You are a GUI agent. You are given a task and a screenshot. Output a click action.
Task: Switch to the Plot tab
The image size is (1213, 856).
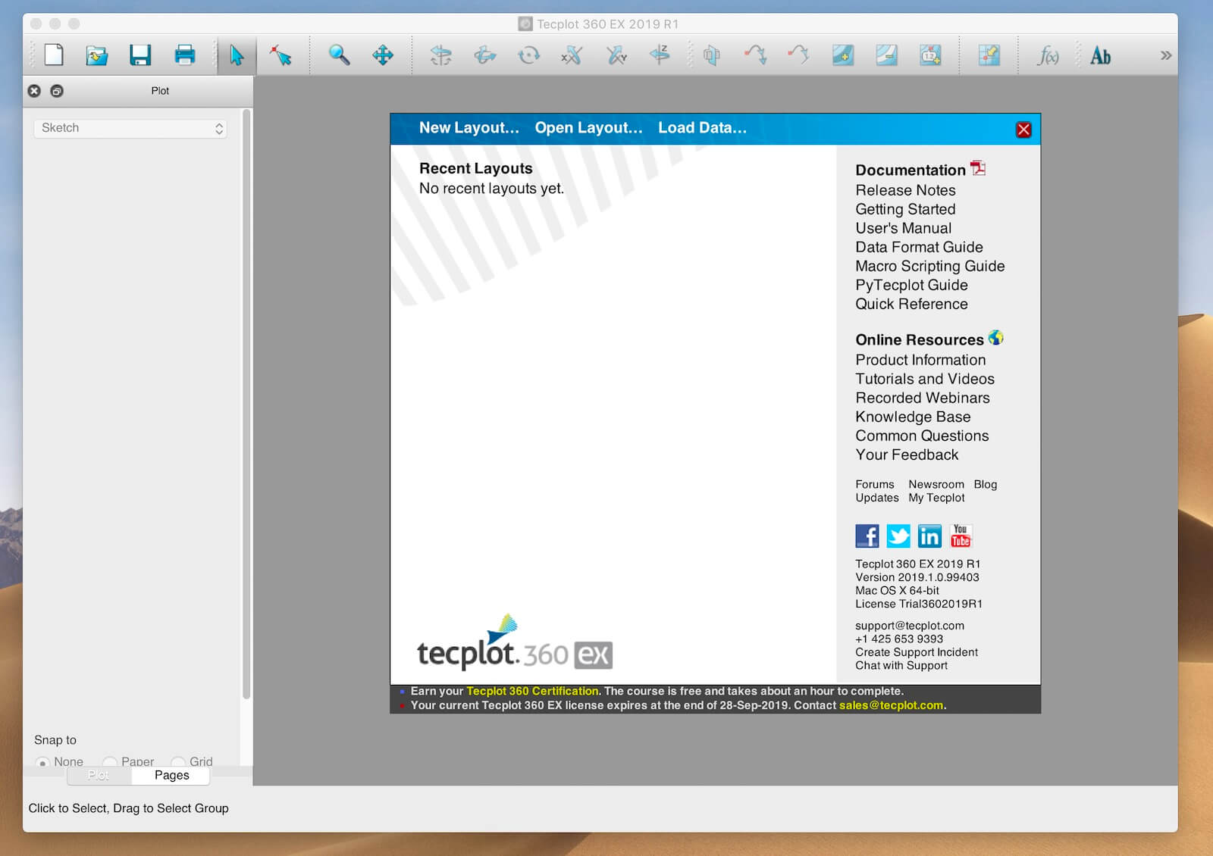[99, 775]
